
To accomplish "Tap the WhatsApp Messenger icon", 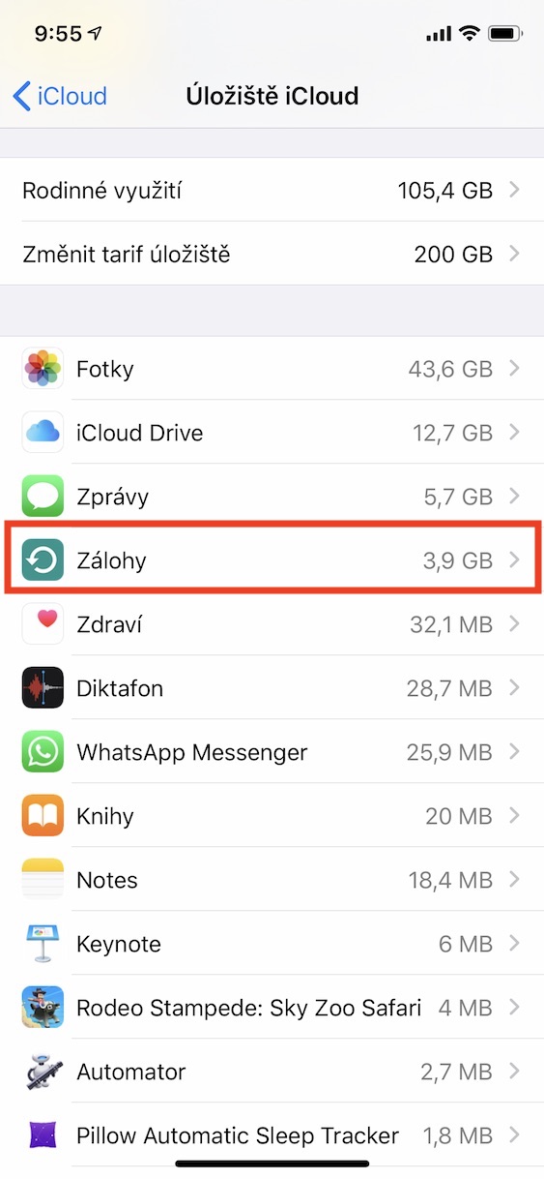I will pyautogui.click(x=43, y=752).
